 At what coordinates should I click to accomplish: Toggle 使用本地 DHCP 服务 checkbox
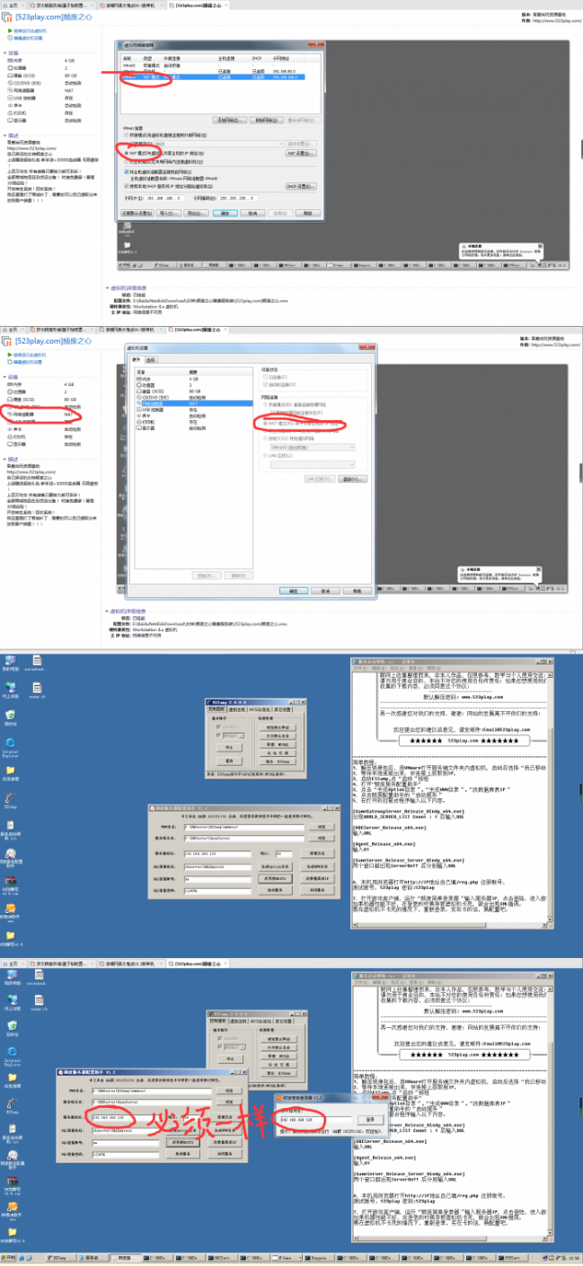tap(126, 186)
